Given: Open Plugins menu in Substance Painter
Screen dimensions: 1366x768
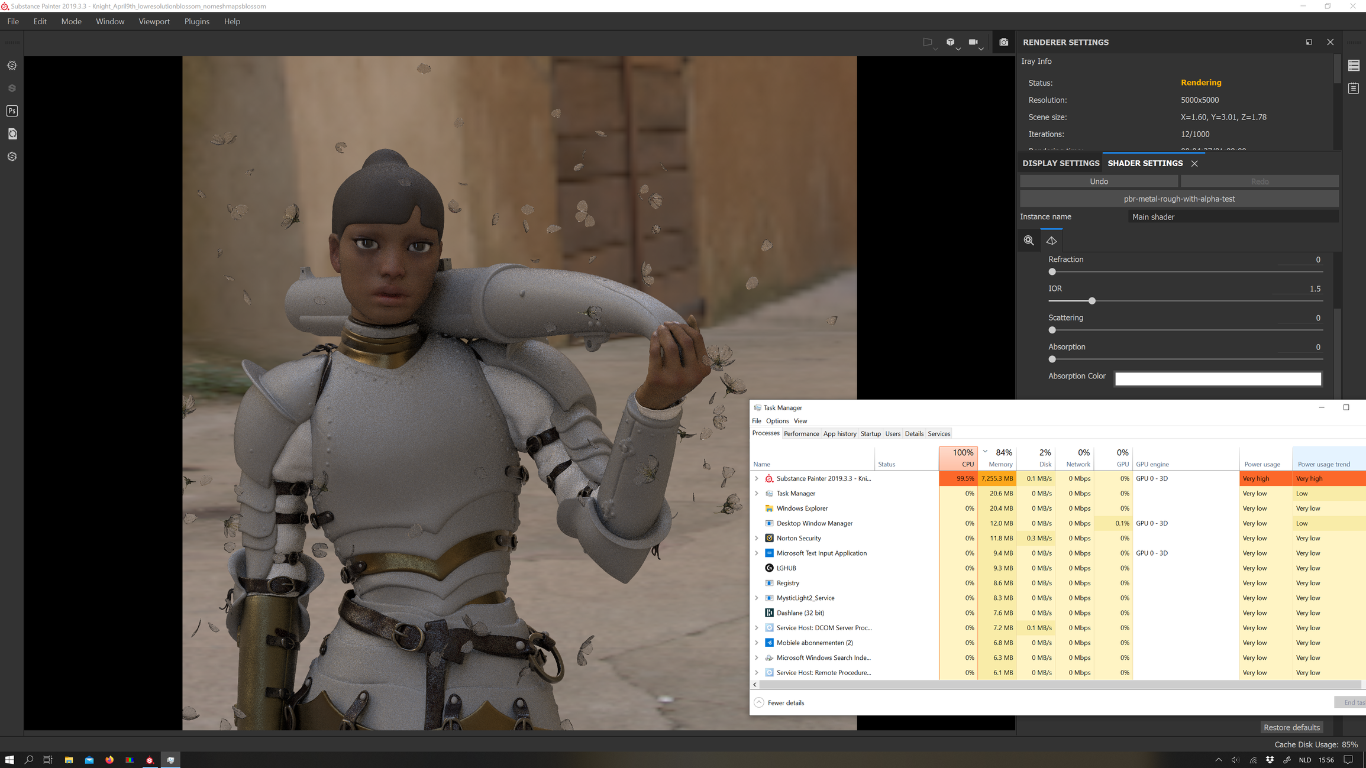Looking at the screenshot, I should click(x=195, y=21).
